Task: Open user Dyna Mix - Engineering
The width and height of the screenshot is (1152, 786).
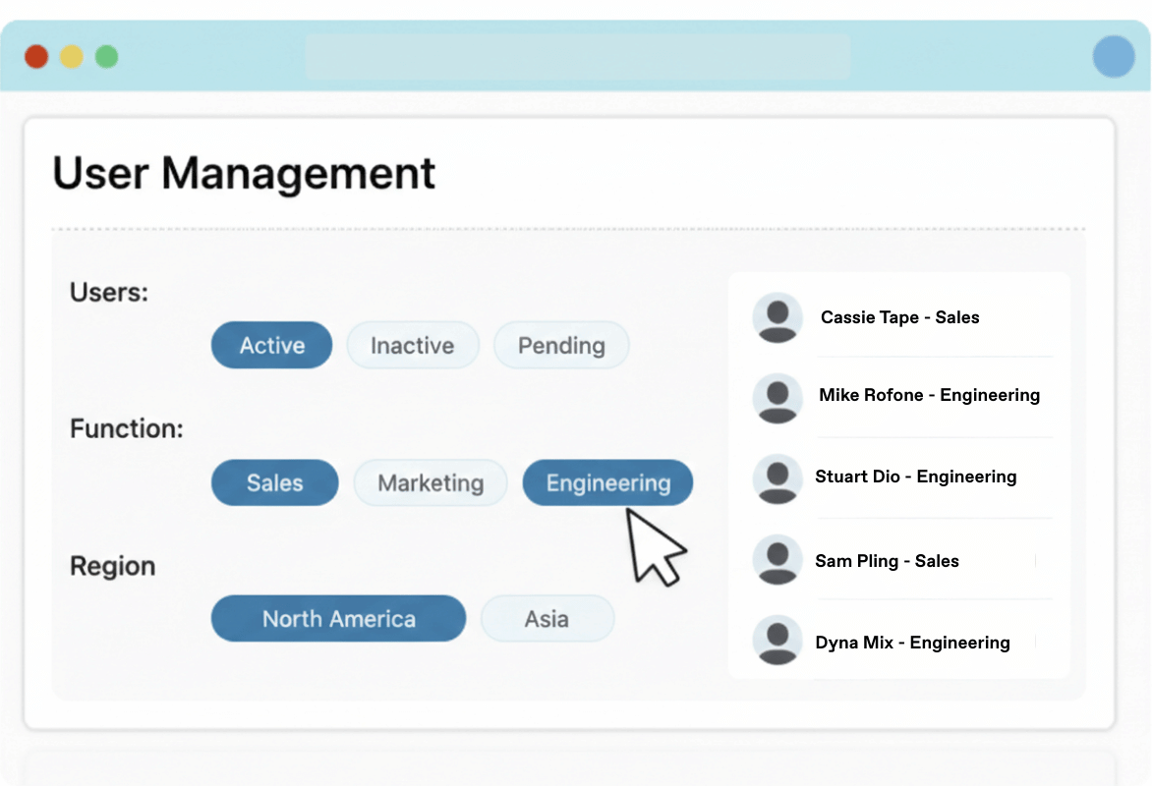Action: coord(912,643)
